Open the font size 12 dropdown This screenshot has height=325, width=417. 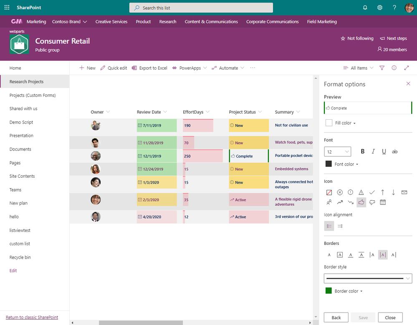point(338,151)
